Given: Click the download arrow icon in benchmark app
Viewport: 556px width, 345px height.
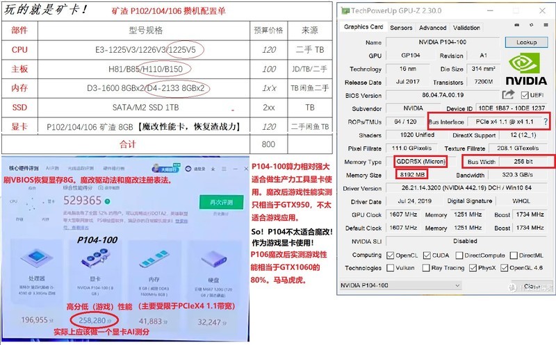Looking at the screenshot, I should click(x=213, y=169).
